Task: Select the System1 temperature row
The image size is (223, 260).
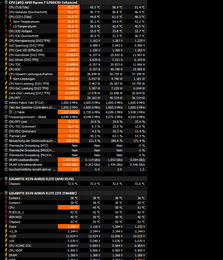Action: point(75,198)
